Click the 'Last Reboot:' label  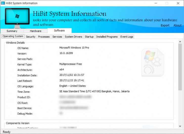25,81
